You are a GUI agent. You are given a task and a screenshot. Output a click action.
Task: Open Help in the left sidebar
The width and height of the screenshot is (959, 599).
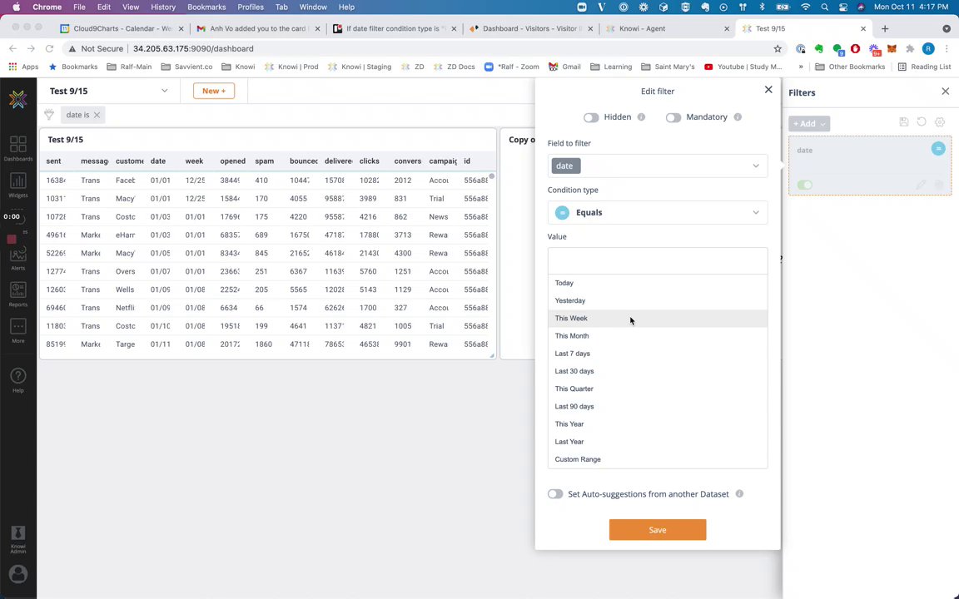coord(17,380)
